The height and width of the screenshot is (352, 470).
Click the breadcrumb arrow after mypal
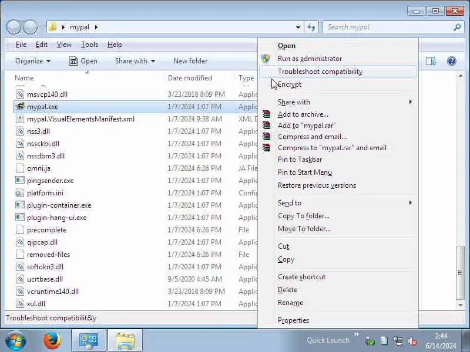pos(96,27)
